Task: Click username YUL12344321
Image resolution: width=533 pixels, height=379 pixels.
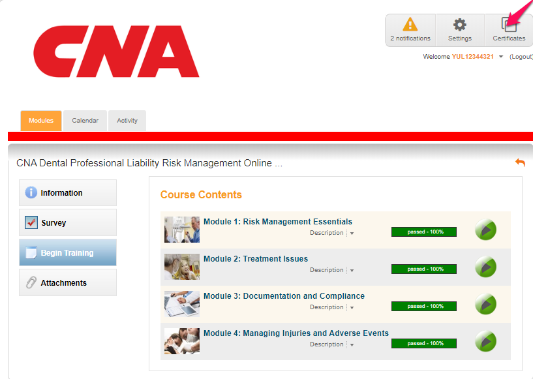Action: pyautogui.click(x=472, y=57)
